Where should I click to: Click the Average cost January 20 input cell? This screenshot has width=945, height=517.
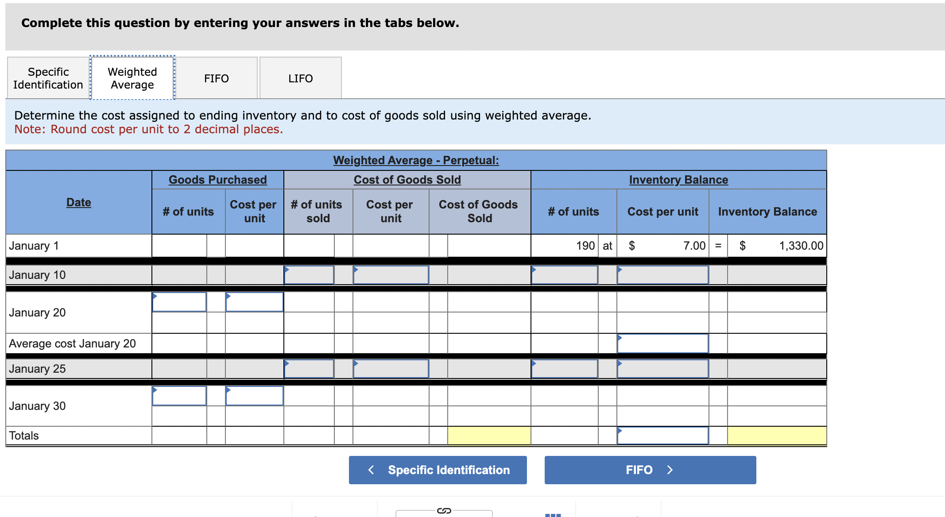pyautogui.click(x=663, y=343)
